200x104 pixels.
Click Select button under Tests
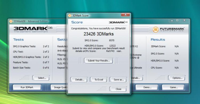tap(41, 78)
